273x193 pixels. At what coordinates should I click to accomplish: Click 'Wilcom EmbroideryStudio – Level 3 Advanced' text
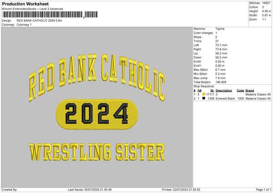point(32,9)
